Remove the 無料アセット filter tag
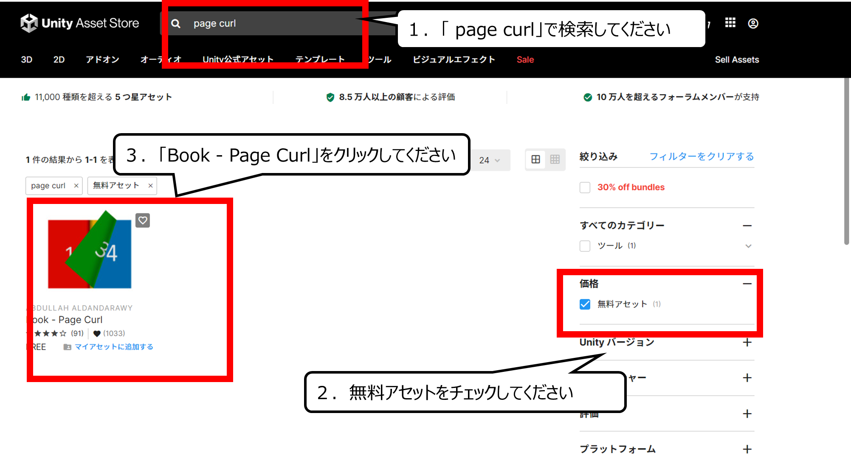 click(150, 186)
